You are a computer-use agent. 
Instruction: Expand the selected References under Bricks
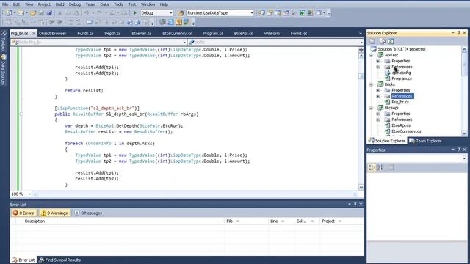click(x=378, y=96)
